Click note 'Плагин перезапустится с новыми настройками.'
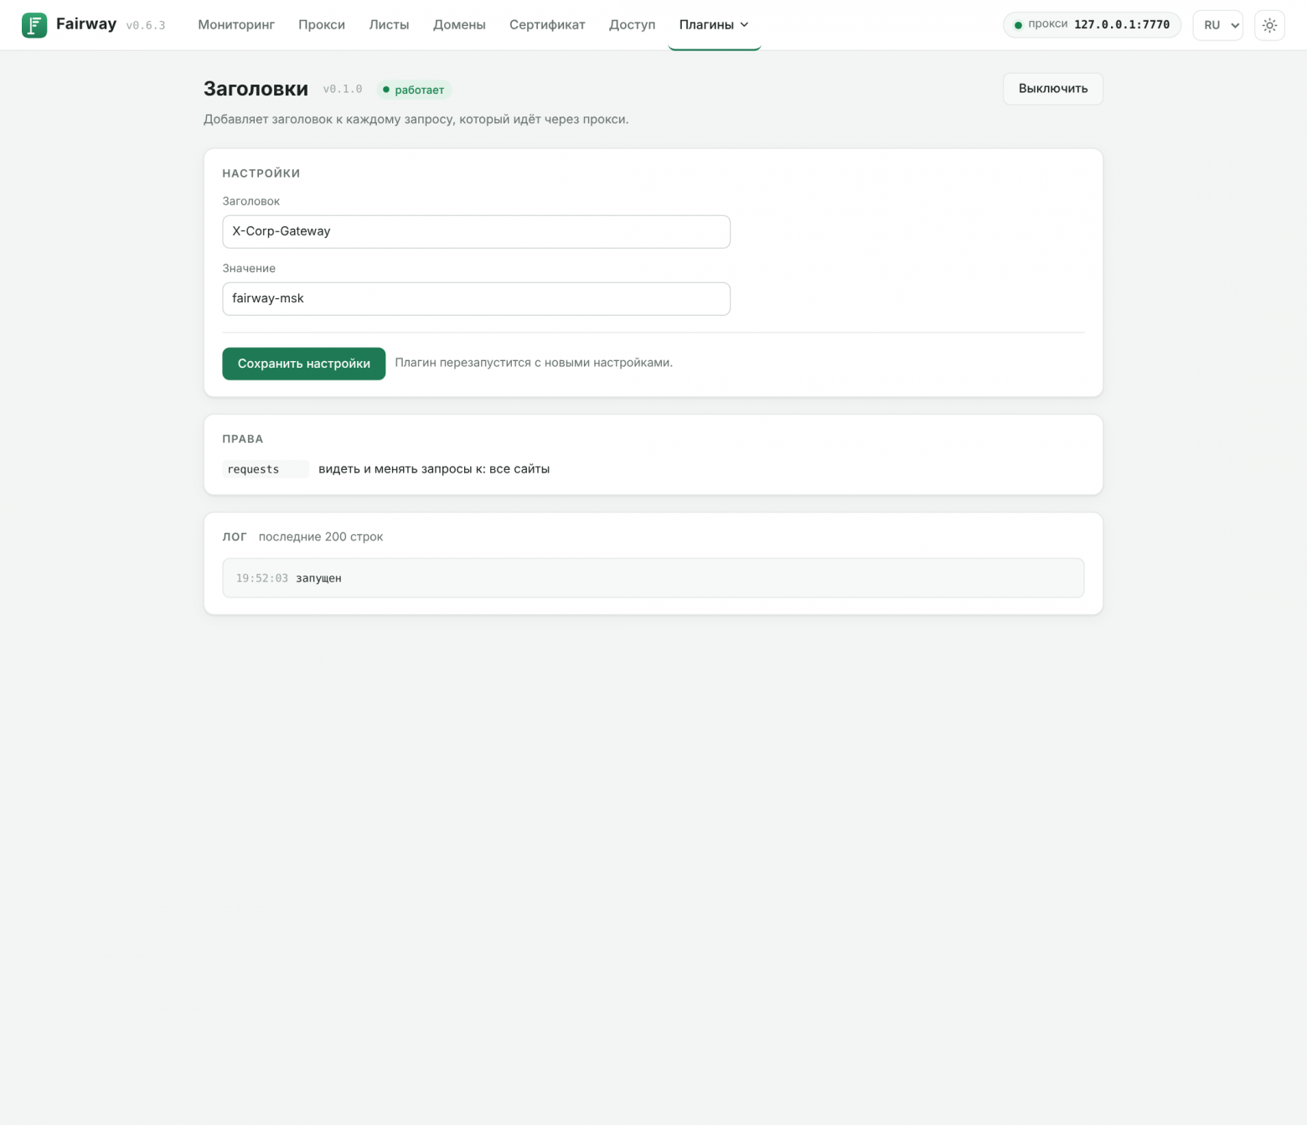The height and width of the screenshot is (1125, 1307). coord(534,363)
